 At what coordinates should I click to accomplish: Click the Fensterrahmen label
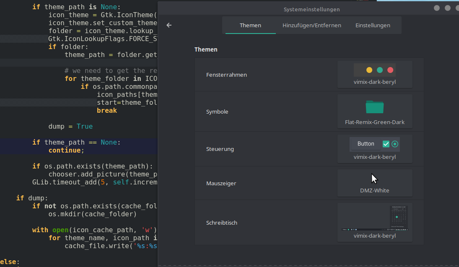226,75
